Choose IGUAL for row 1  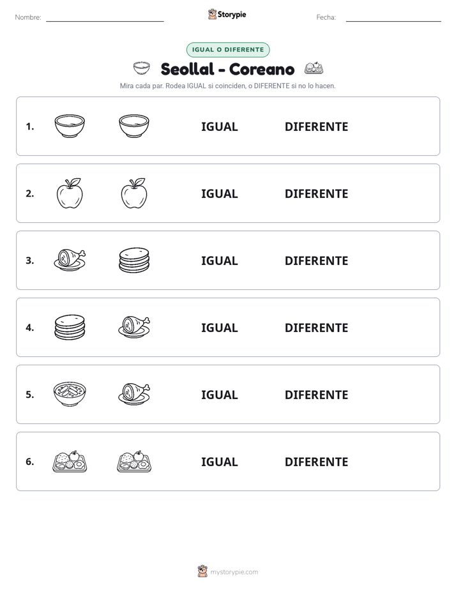coord(219,127)
